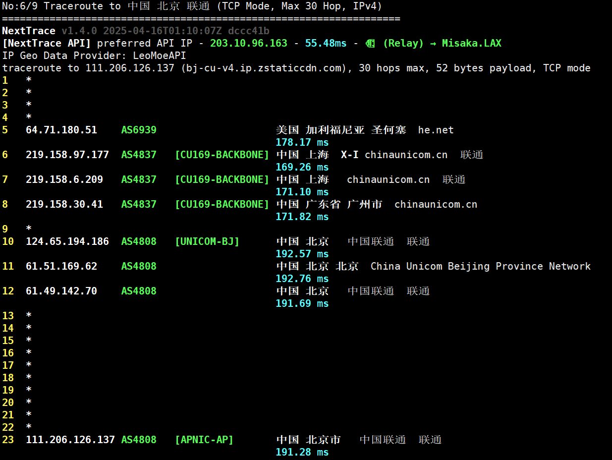Select IP address 124.65.194.186
The width and height of the screenshot is (612, 460).
click(67, 241)
